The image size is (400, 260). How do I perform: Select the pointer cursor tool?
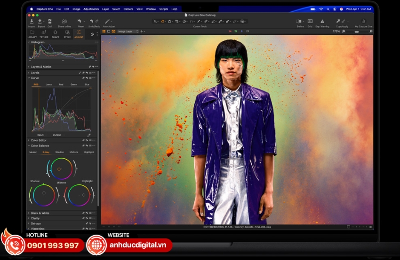click(155, 22)
